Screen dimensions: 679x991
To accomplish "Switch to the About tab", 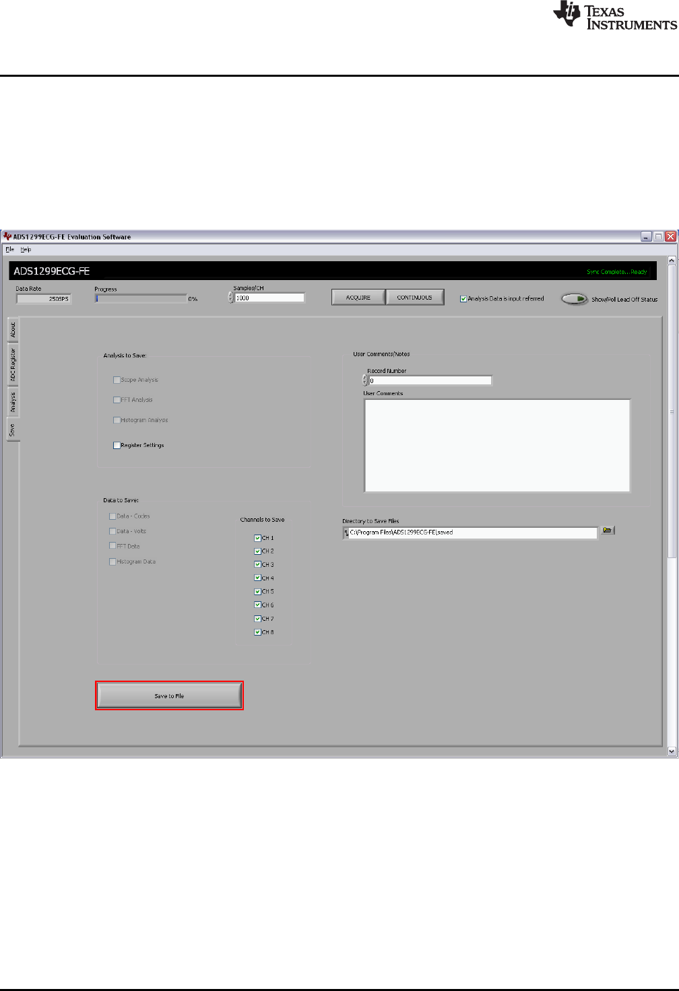I will [x=13, y=329].
